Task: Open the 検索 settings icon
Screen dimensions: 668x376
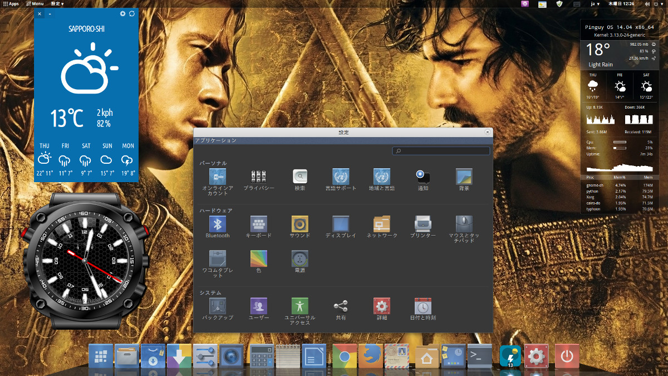Action: click(x=300, y=179)
